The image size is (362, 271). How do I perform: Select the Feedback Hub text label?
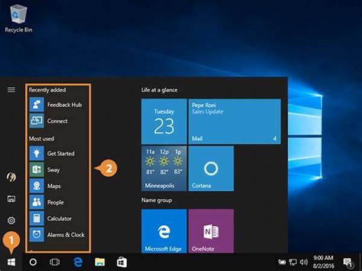(x=65, y=104)
